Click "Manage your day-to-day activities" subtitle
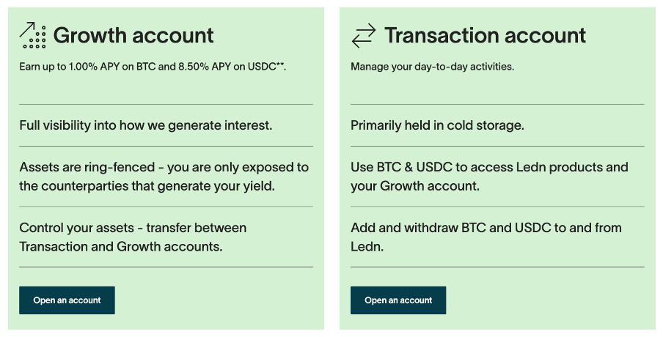Viewport: 663px width, 337px height. tap(432, 67)
